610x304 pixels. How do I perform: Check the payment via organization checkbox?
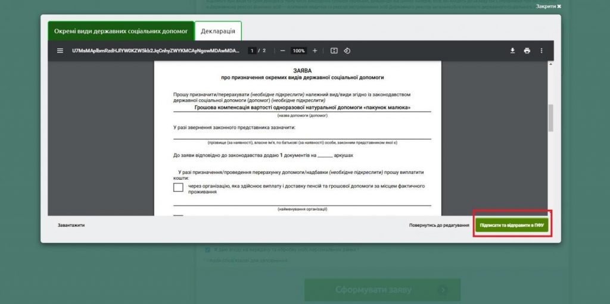(178, 187)
